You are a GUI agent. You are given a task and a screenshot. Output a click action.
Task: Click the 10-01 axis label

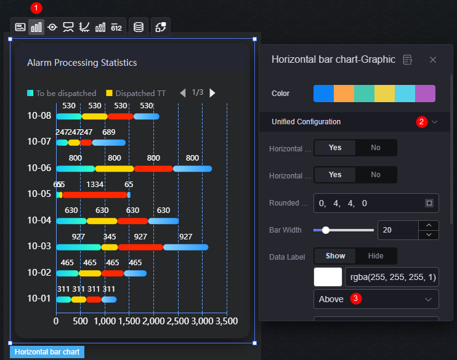click(39, 298)
